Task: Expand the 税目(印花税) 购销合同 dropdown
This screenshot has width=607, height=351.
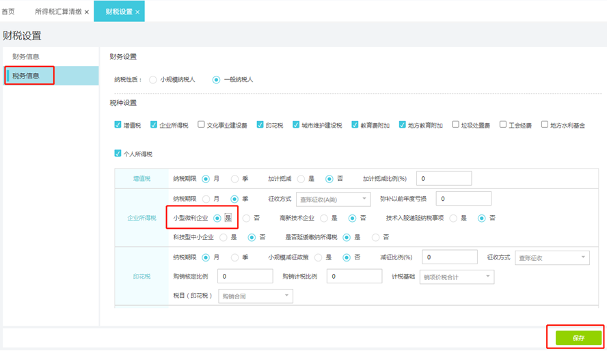Action: pyautogui.click(x=255, y=296)
